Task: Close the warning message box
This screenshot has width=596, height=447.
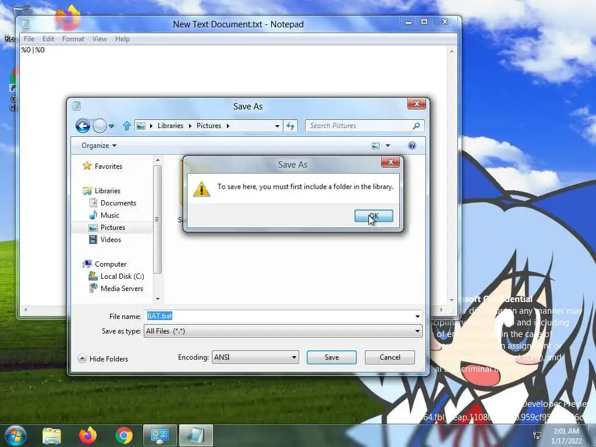Action: (x=391, y=162)
